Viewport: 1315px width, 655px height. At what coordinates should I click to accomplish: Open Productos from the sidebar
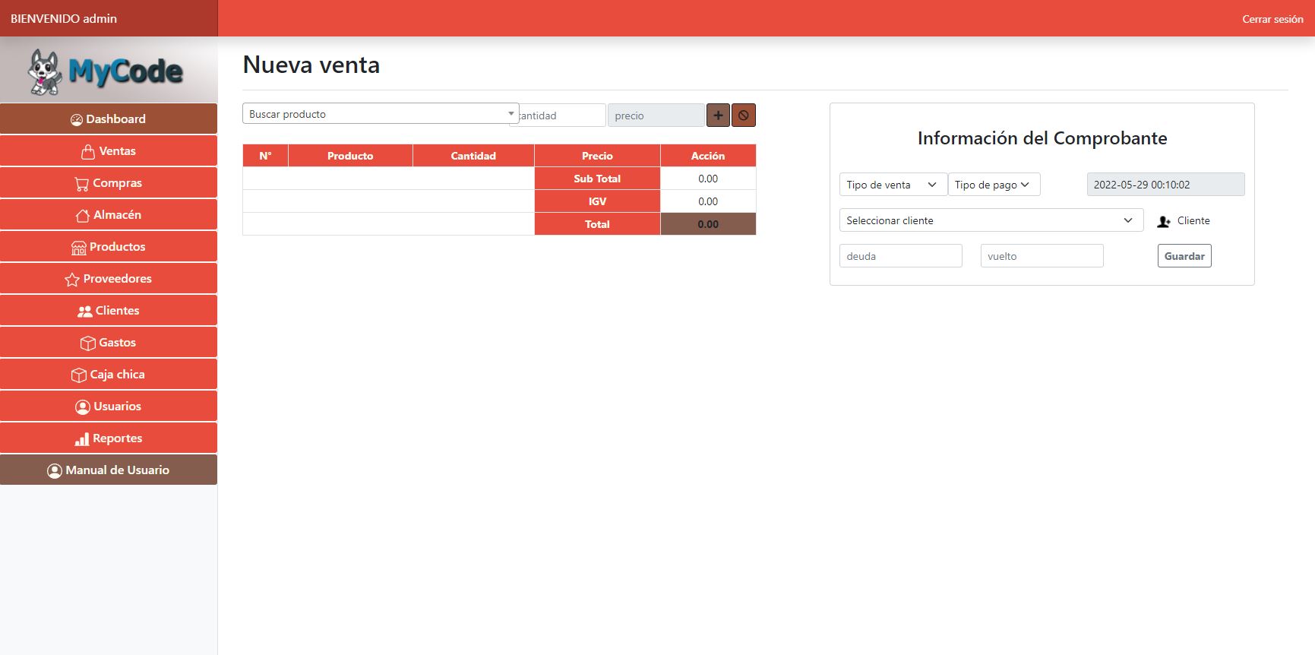[x=109, y=247]
